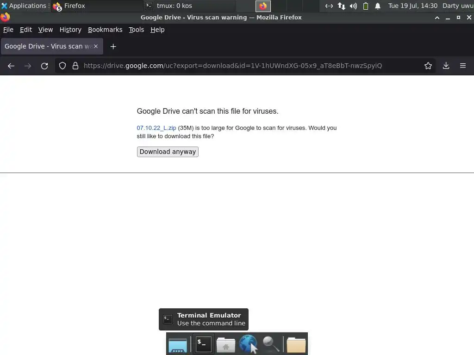Open the folder icon in dock
This screenshot has height=355, width=474.
pos(296,345)
